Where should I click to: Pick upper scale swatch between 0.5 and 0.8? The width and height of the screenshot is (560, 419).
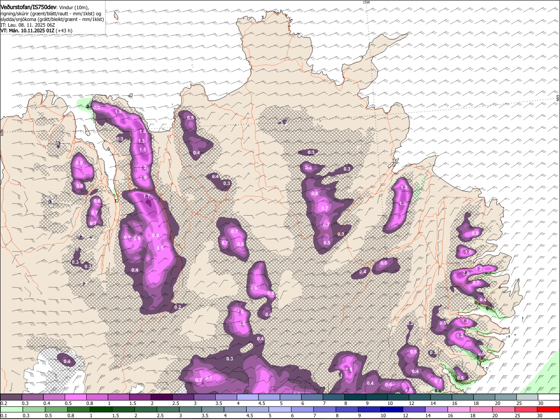[75, 397]
